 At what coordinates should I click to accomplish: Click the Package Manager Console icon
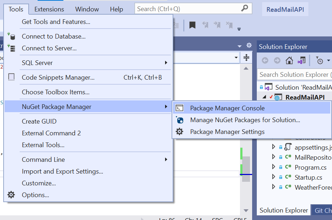point(179,108)
